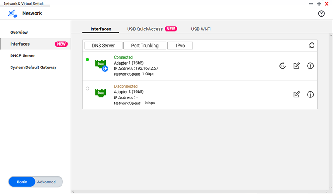Show Adapter 2 information details

pos(310,95)
